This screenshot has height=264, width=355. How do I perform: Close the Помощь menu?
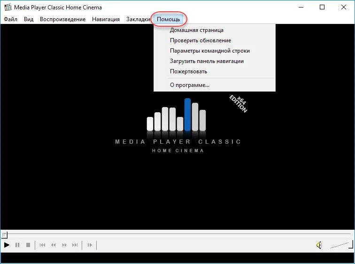click(168, 19)
